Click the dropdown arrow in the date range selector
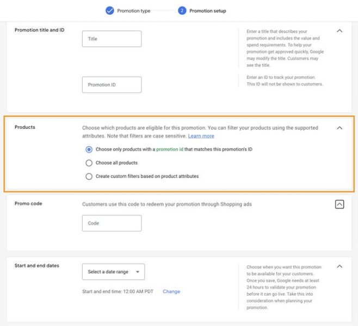The image size is (358, 326). (x=138, y=272)
